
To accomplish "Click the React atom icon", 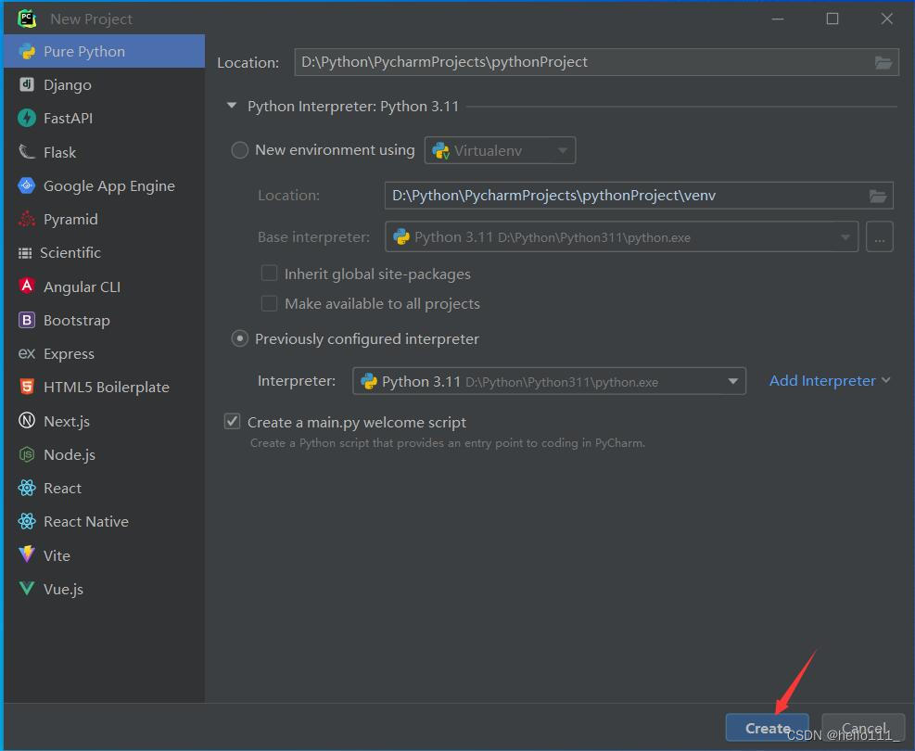I will 26,488.
